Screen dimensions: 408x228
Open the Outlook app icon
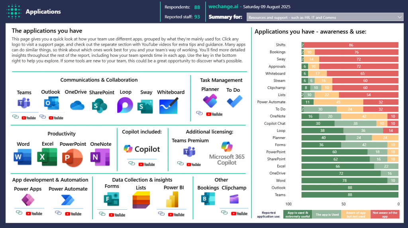point(50,104)
